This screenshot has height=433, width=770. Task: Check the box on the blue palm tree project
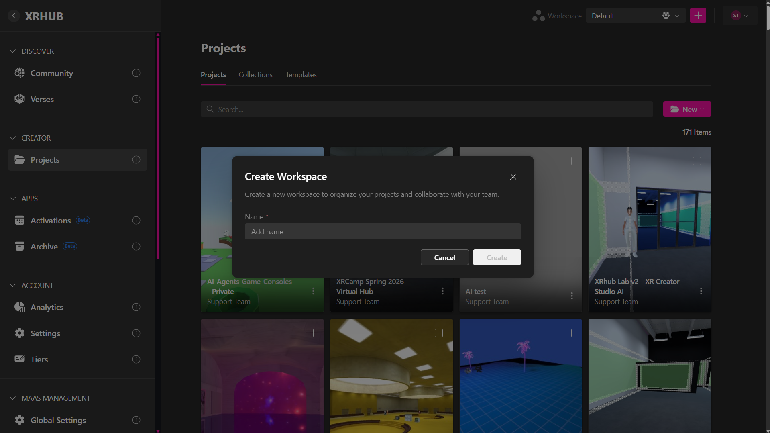tap(568, 333)
